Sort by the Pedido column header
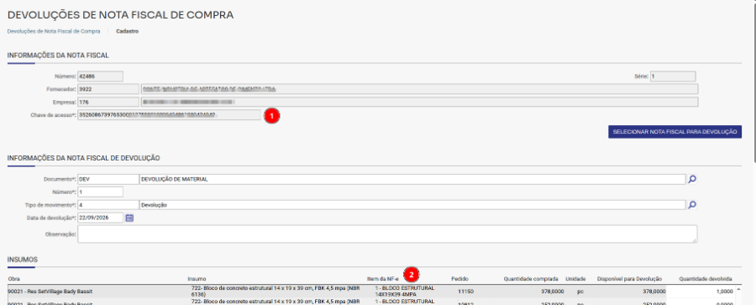This screenshot has width=756, height=305. [459, 278]
